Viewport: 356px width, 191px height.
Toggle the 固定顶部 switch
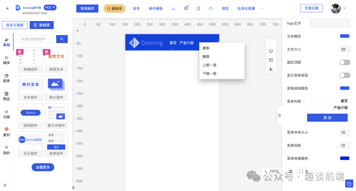click(345, 62)
